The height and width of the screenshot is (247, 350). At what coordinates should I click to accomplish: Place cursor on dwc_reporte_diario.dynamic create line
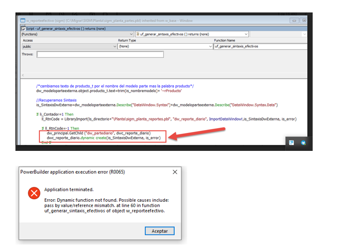pos(104,138)
